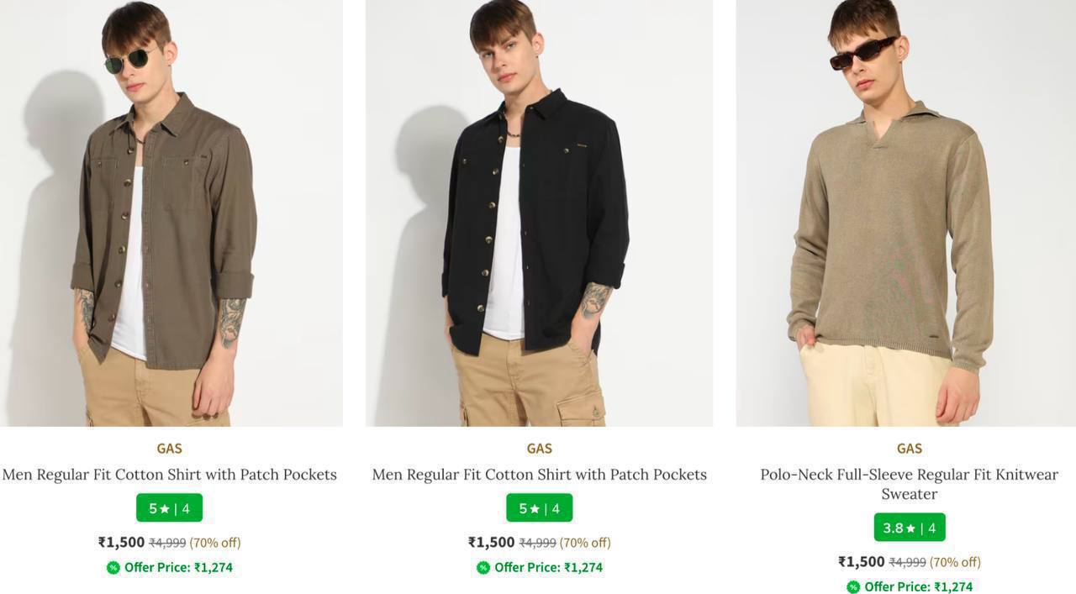Click the struck-through ₹4,999 price on the sweater
The width and height of the screenshot is (1076, 594).
(x=907, y=562)
